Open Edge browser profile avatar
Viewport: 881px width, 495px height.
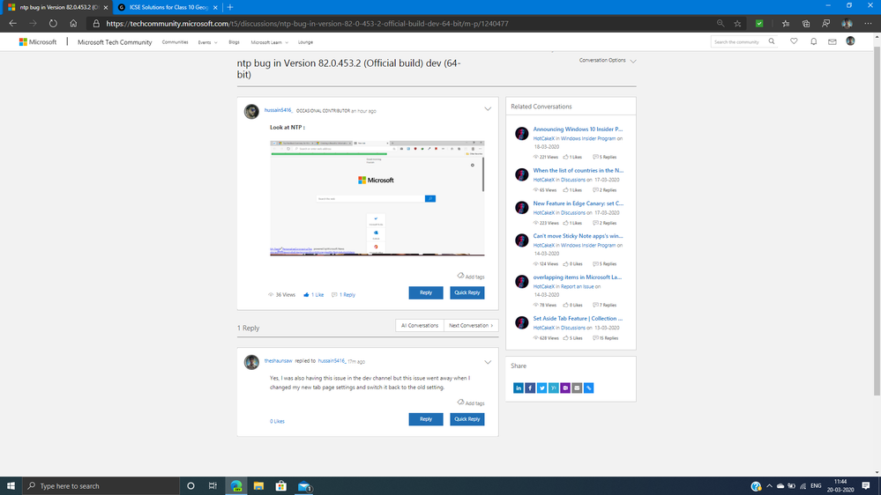[x=847, y=24]
